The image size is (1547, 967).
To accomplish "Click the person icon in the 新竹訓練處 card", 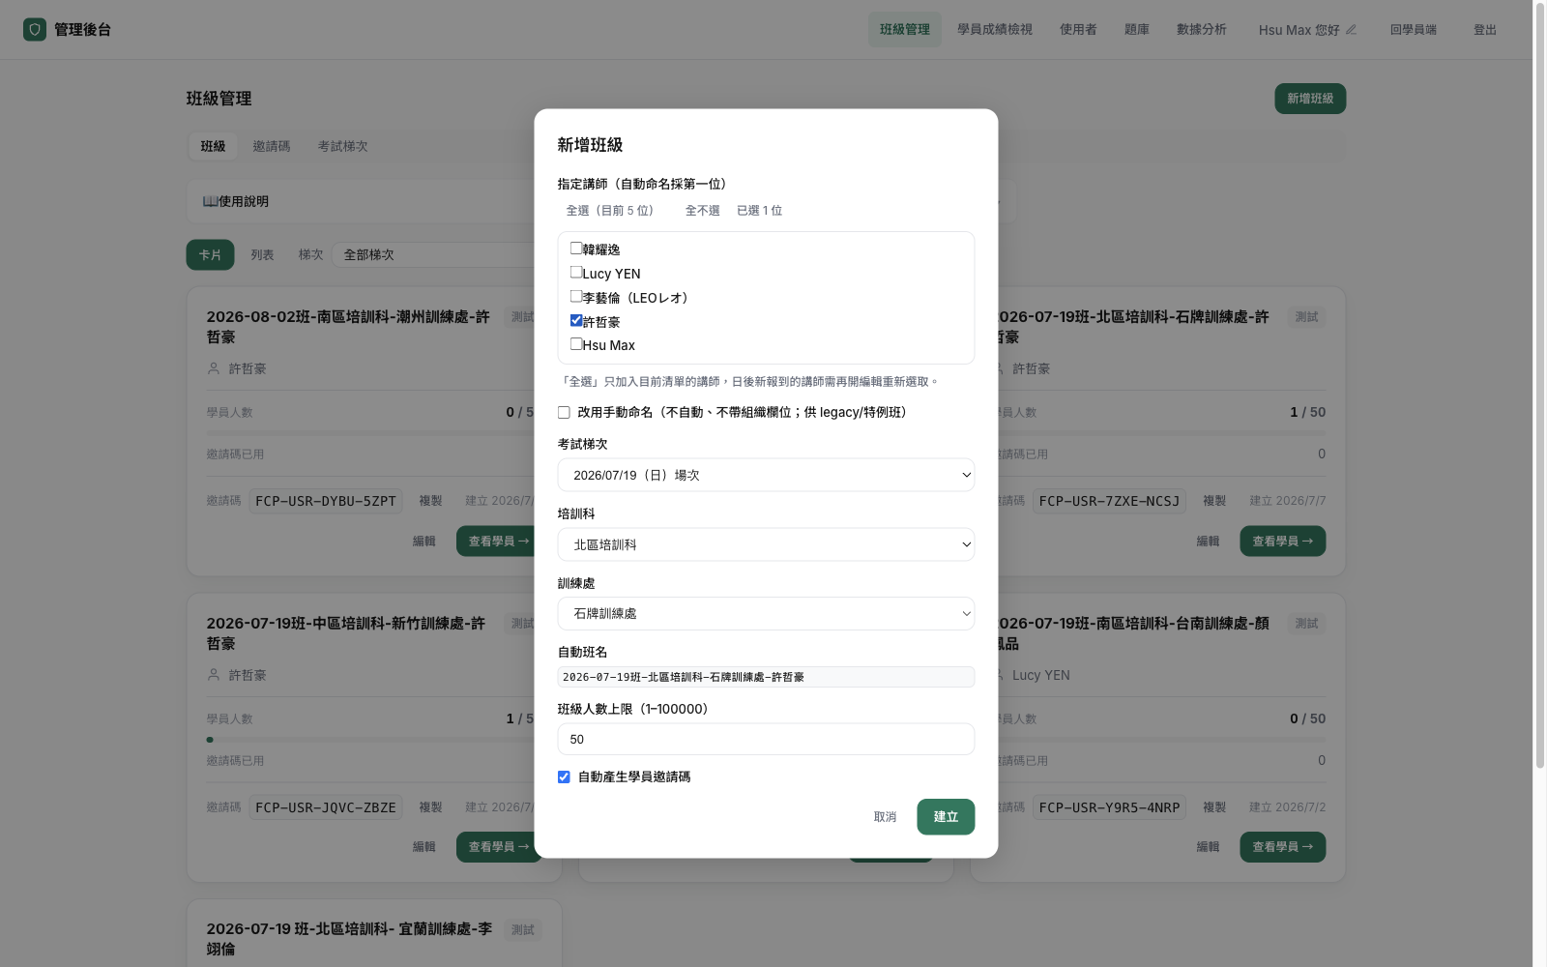I will 214,675.
